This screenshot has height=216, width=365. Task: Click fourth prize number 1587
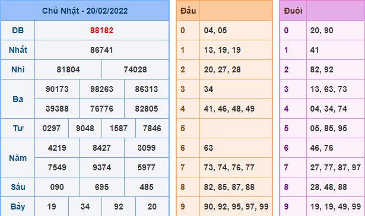coord(119,128)
